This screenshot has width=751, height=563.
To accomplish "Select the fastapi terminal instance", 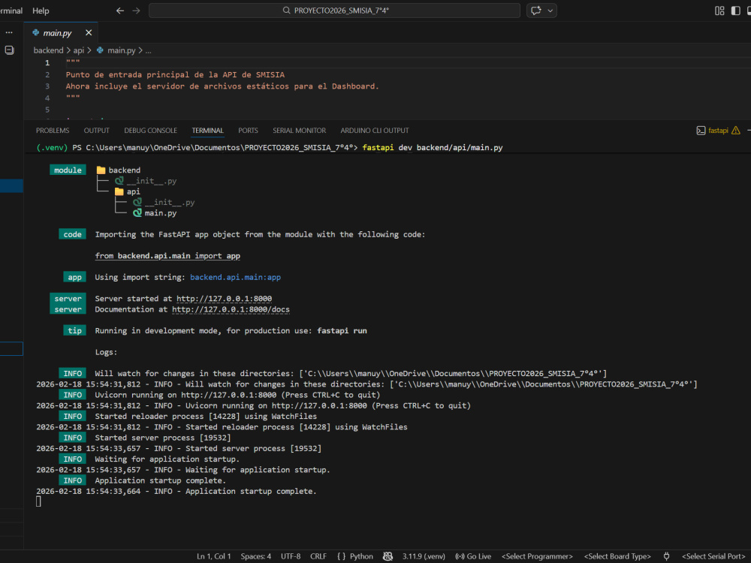I will point(718,130).
